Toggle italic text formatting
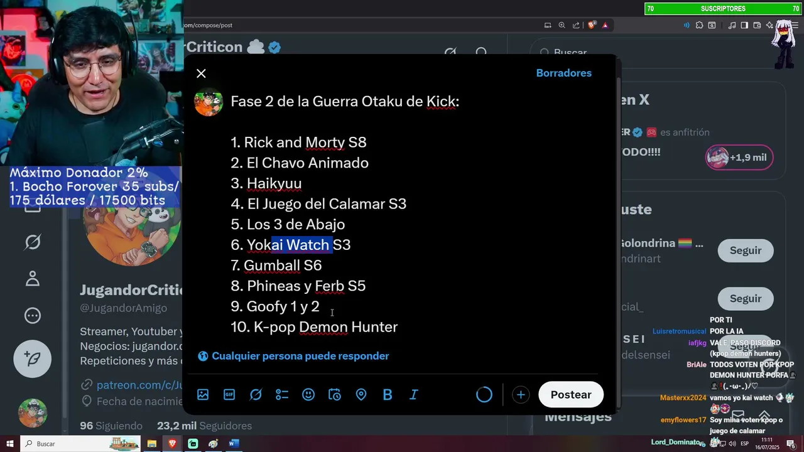The width and height of the screenshot is (804, 452). coord(414,395)
